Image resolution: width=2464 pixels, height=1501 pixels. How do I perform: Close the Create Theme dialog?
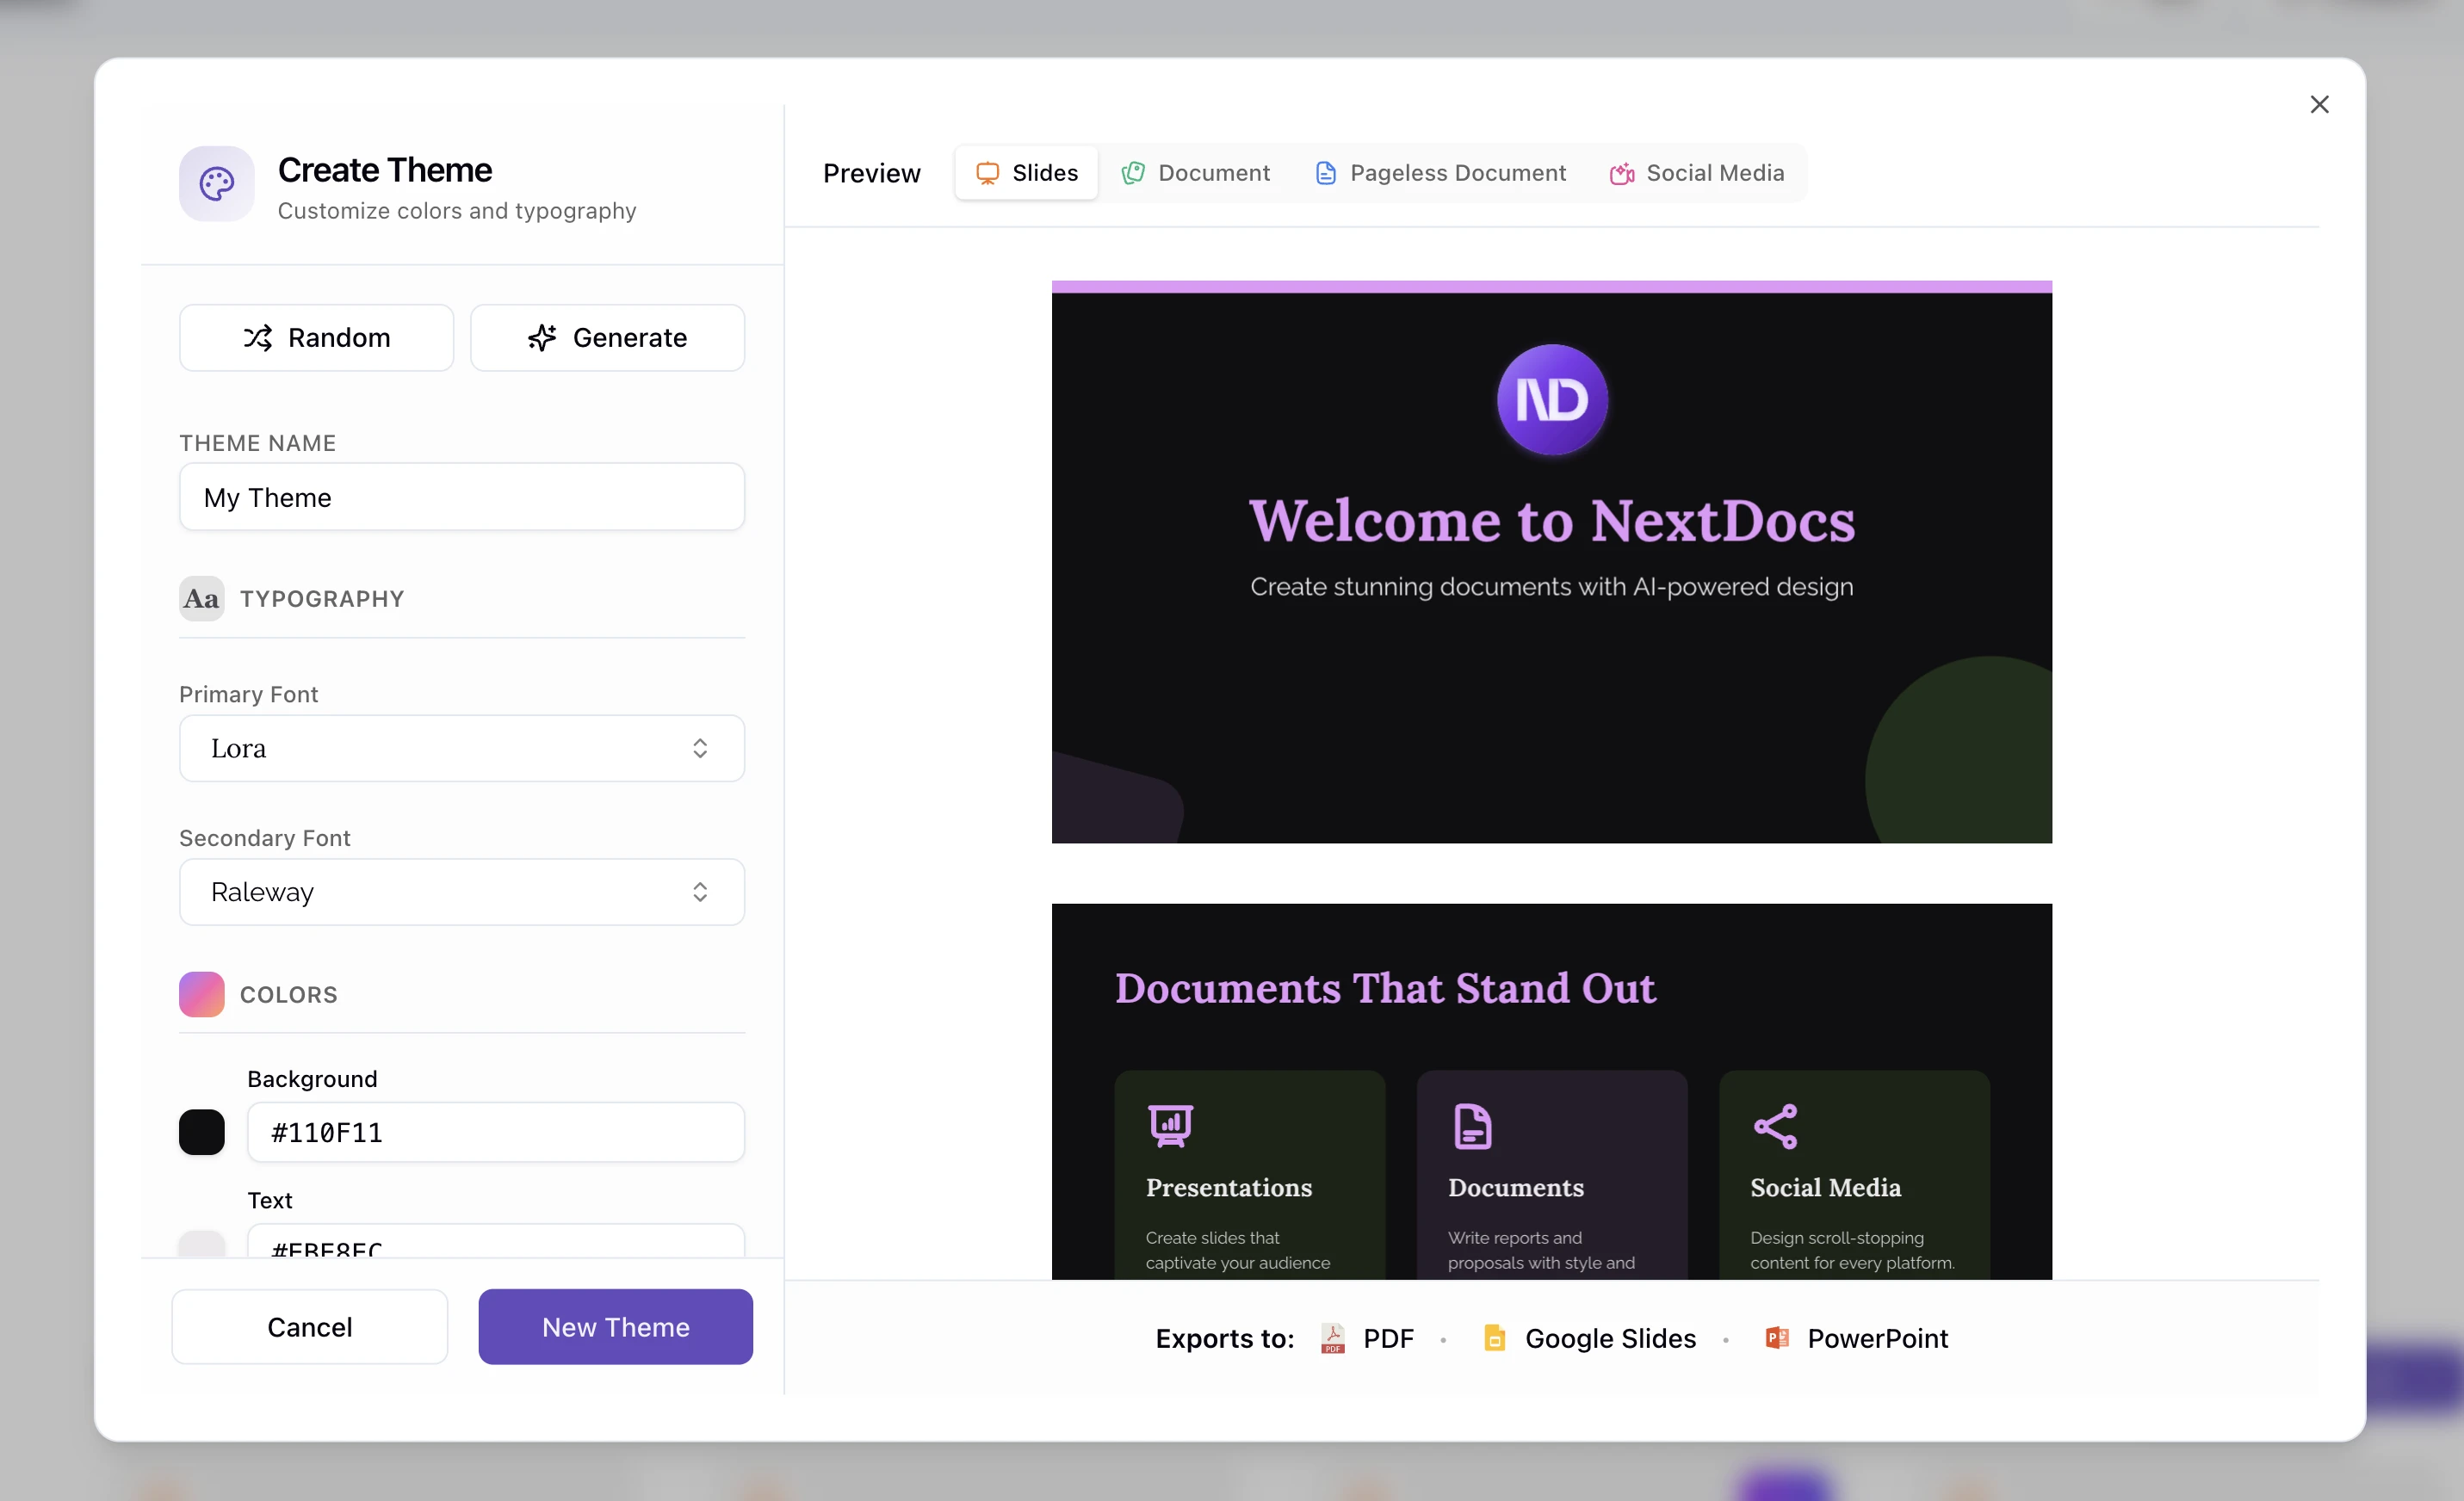pos(2319,104)
